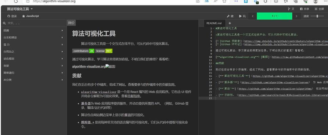
Task: Click the Fork (叉) button
Action: pos(291,9)
